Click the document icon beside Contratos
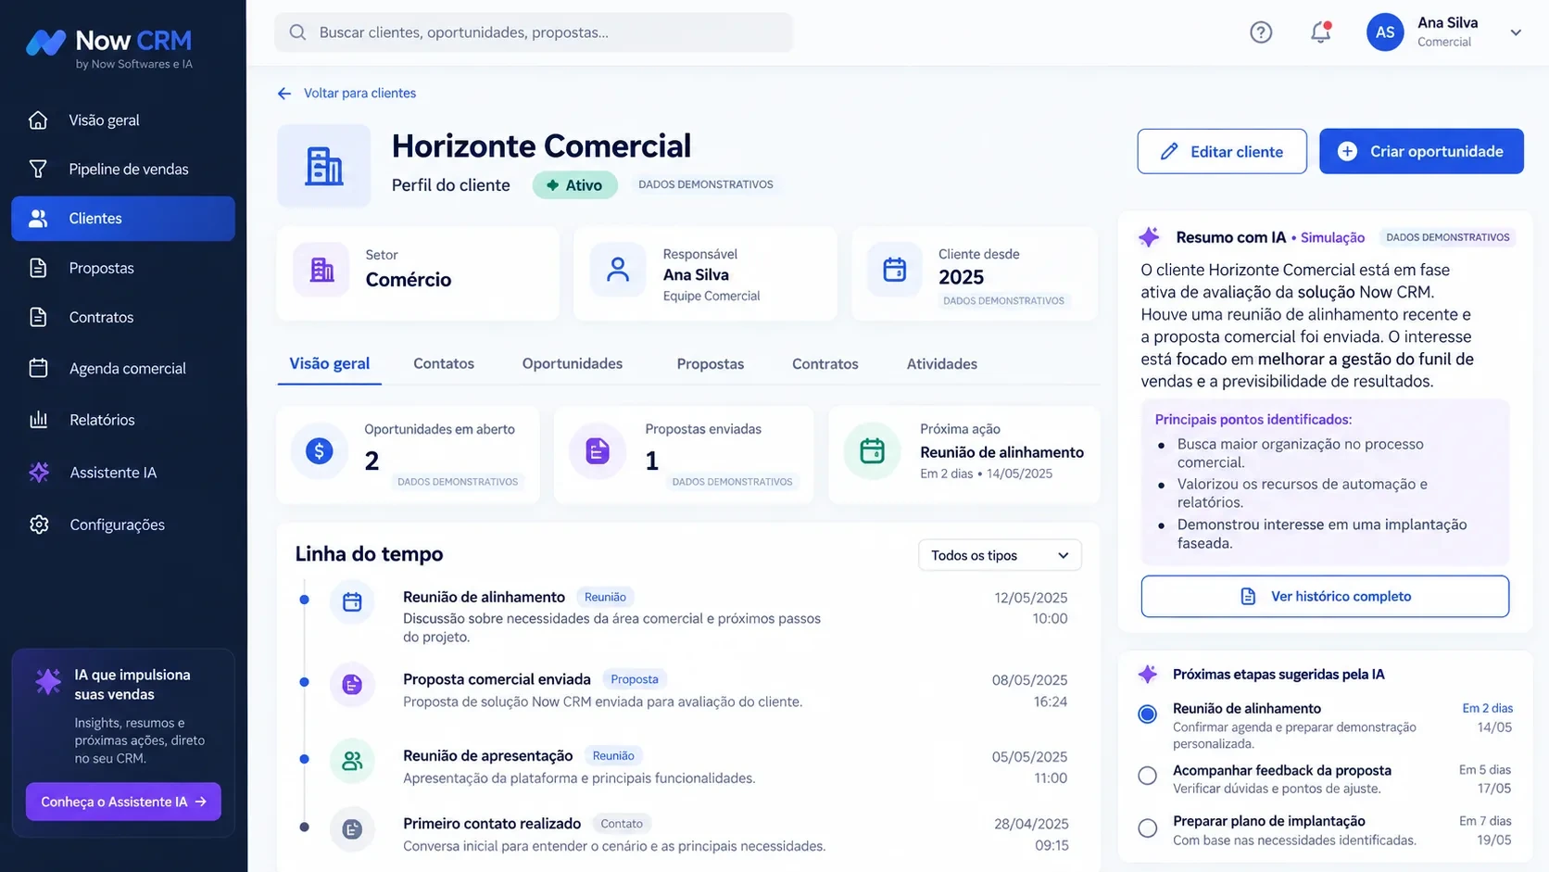1549x872 pixels. (x=38, y=317)
